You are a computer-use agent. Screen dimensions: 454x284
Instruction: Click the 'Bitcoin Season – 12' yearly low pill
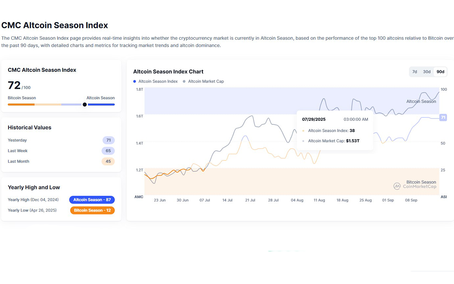pos(92,210)
